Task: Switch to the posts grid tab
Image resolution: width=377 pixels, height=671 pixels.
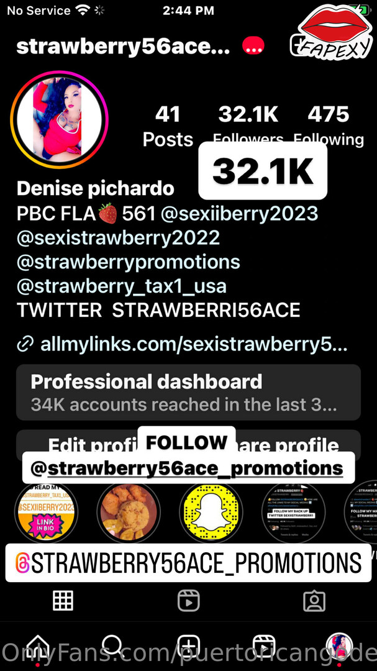Action: (x=63, y=600)
